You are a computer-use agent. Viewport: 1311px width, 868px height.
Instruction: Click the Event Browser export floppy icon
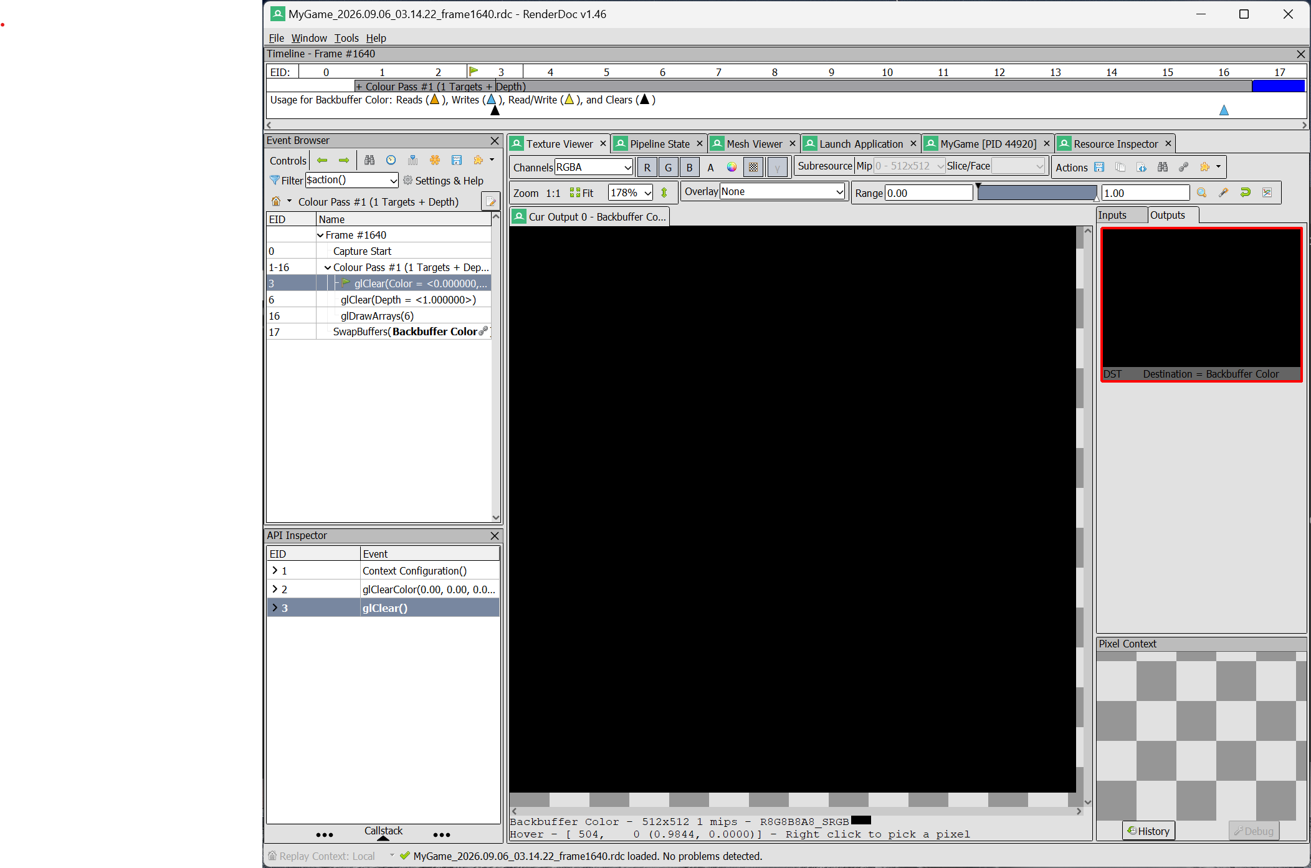click(x=457, y=161)
